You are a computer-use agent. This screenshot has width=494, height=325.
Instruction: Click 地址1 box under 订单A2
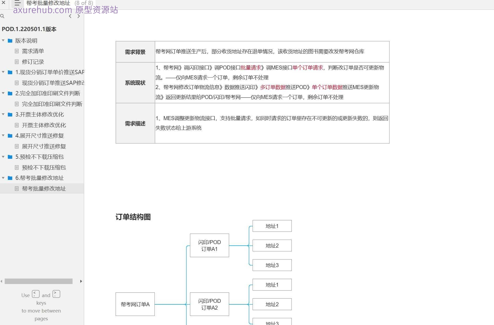272,285
